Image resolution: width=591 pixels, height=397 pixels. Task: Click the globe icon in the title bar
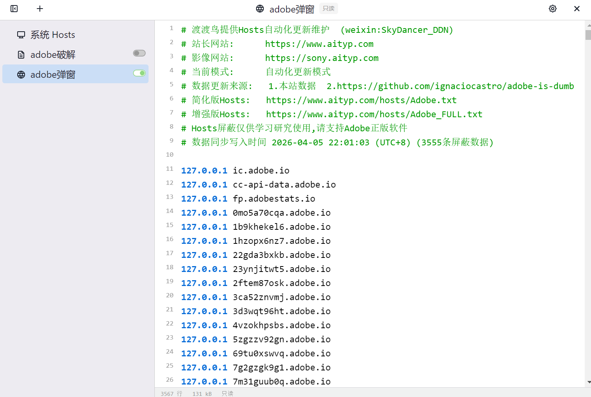pyautogui.click(x=260, y=9)
